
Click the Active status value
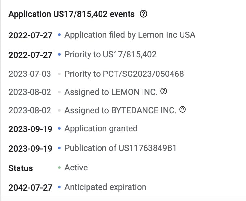click(76, 167)
